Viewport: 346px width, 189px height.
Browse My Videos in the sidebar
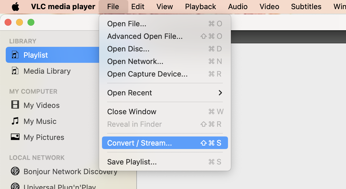coord(41,105)
